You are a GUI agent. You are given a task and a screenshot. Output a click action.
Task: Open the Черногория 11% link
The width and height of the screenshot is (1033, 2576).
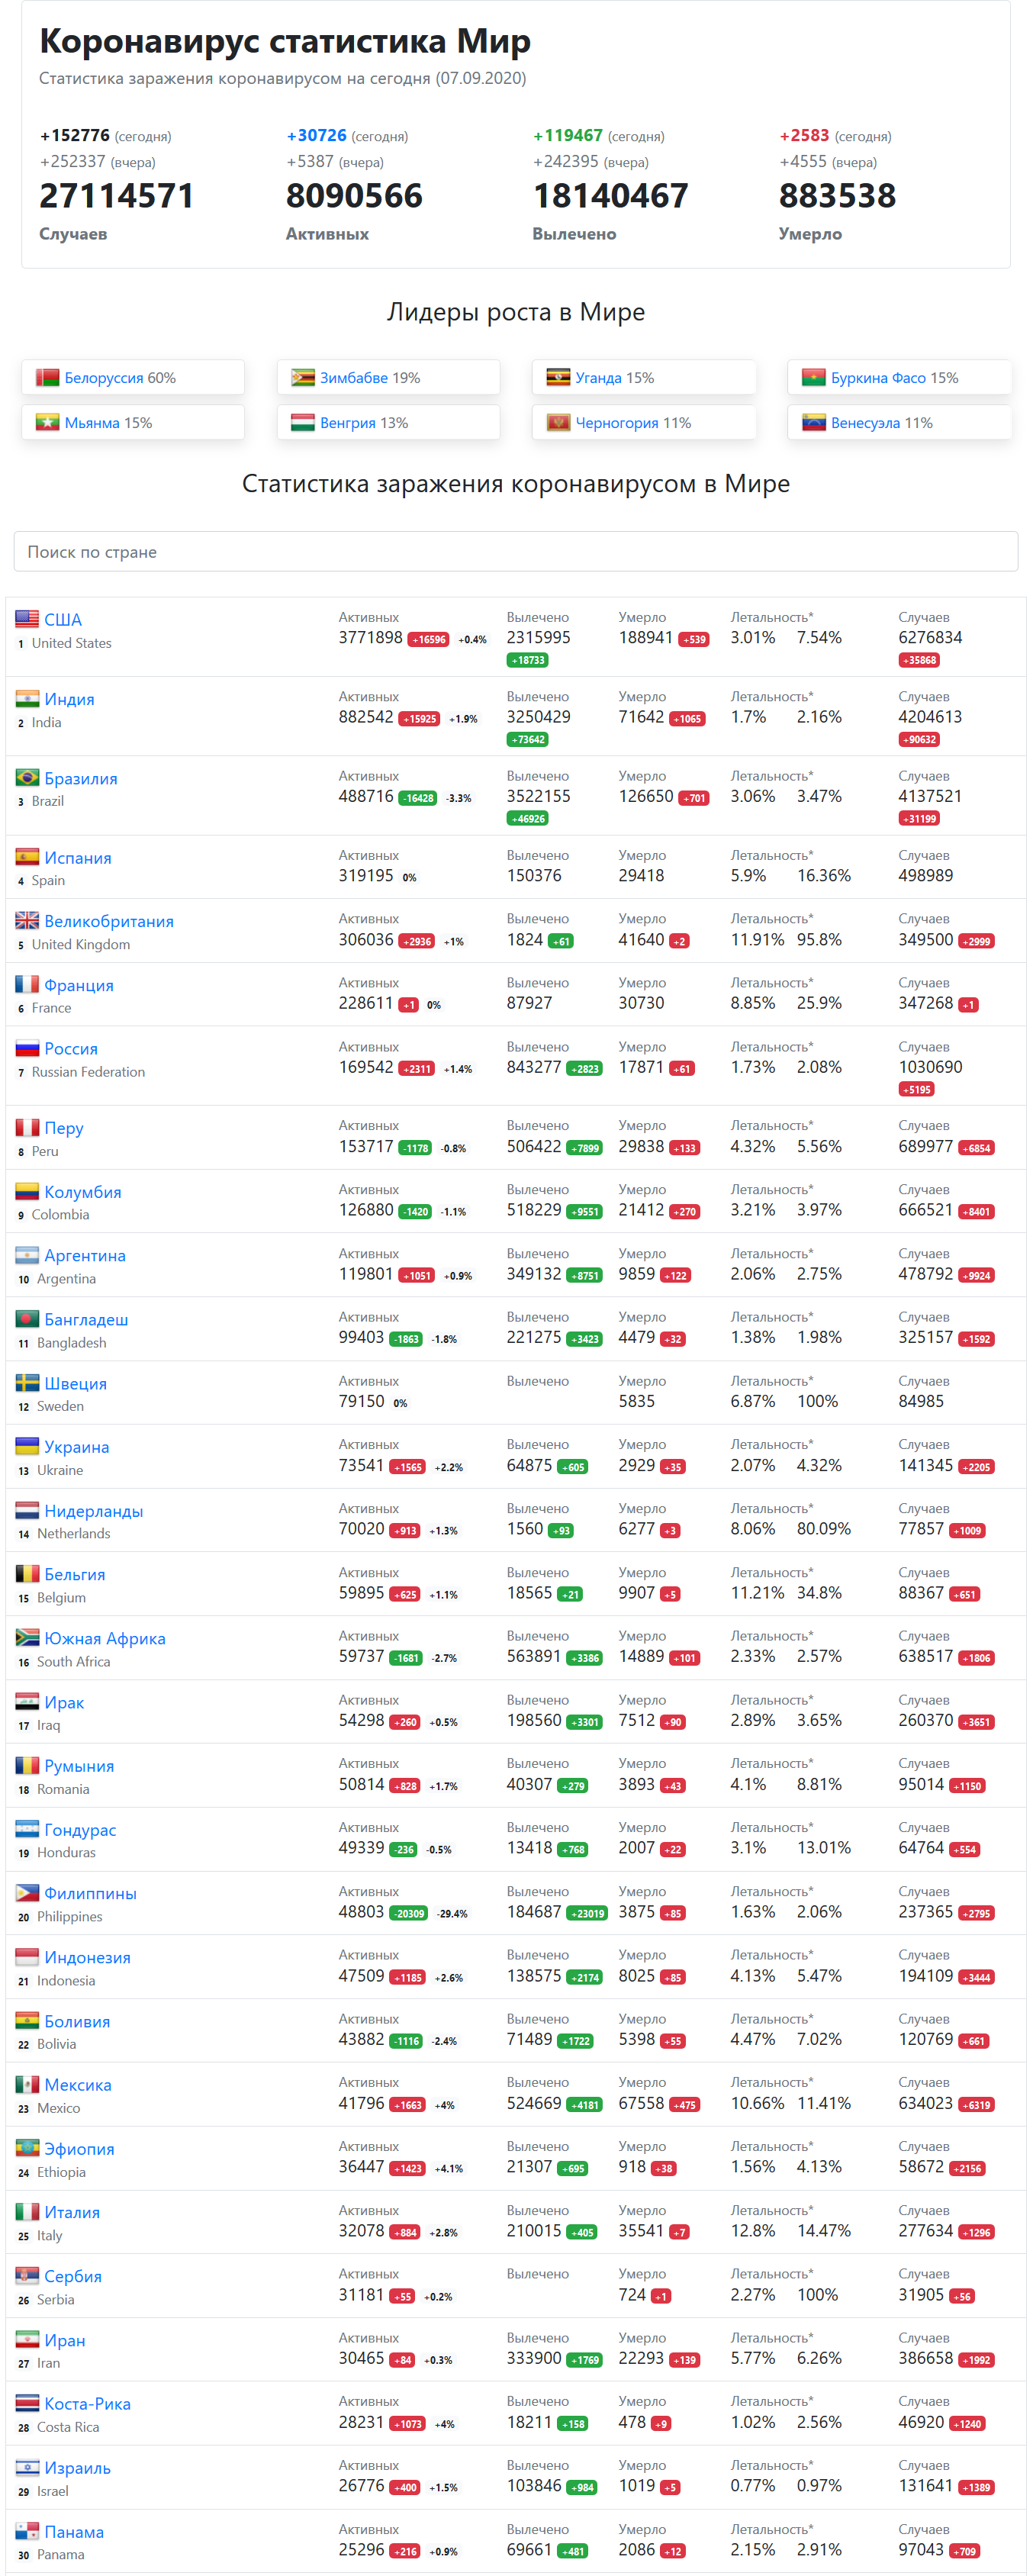click(633, 423)
